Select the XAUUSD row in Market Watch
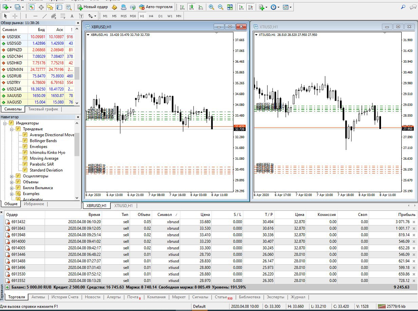 pos(37,96)
